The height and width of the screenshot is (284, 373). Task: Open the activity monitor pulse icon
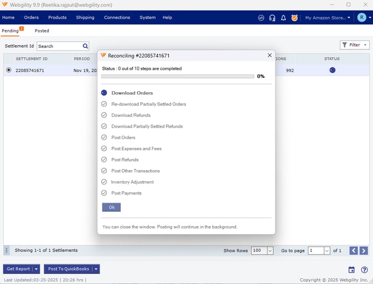[x=261, y=18]
